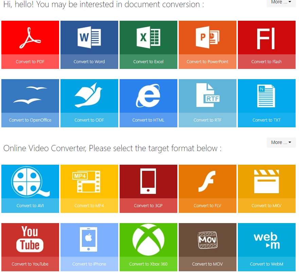Open Convert to RTF link
Screen dimensions: 299x273
tap(208, 120)
